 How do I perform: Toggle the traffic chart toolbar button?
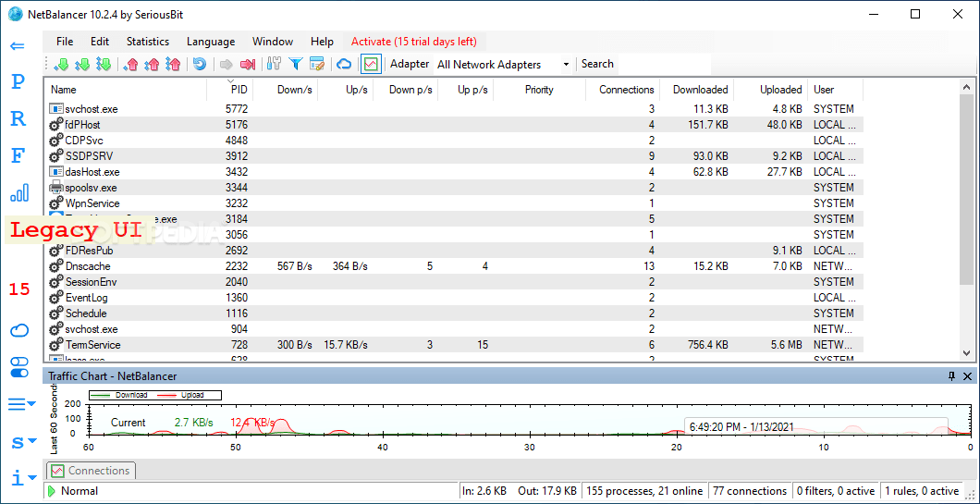(x=372, y=64)
